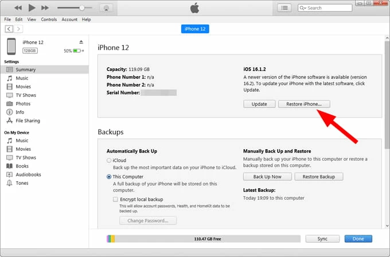390x257 pixels.
Task: Click the AirPlay icon next to volume
Action: [106, 8]
